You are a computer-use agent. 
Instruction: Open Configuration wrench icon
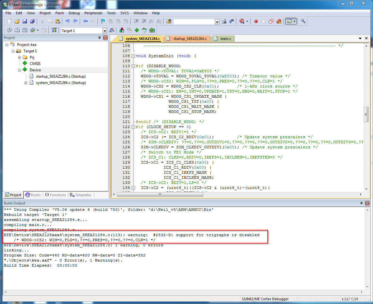(x=303, y=21)
